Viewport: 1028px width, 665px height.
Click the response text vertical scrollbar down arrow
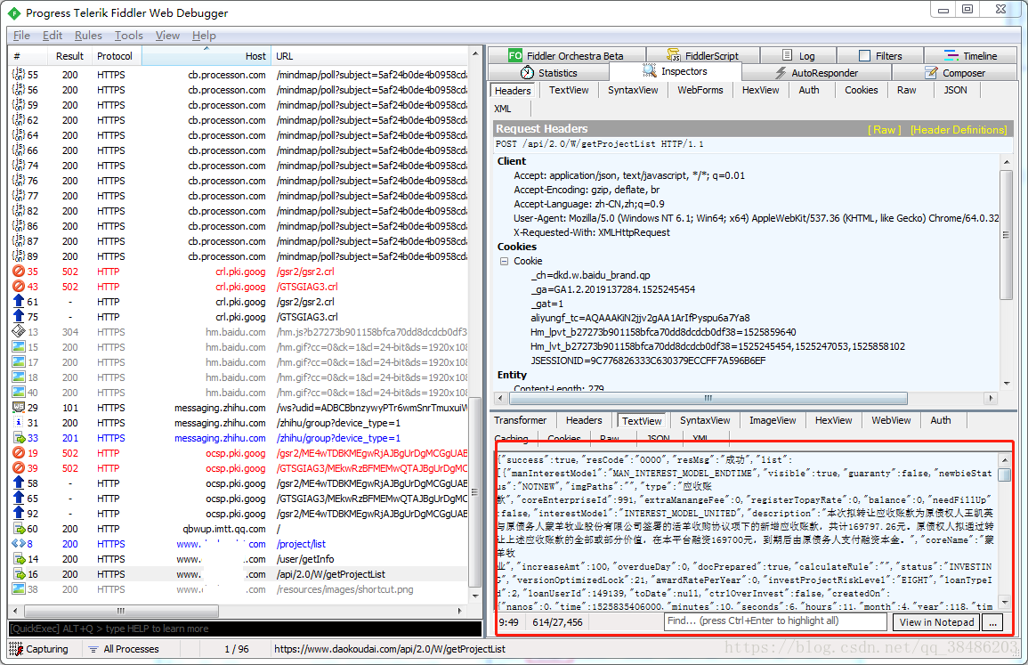click(x=1005, y=603)
